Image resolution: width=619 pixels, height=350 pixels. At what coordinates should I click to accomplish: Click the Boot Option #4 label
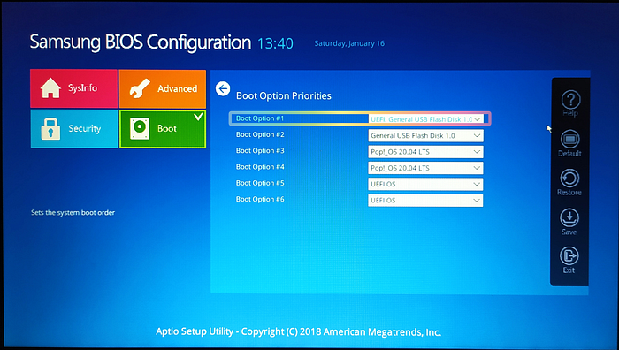[260, 167]
